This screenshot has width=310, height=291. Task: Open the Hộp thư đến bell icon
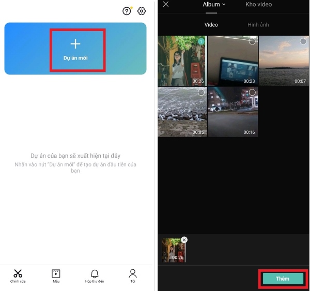95,273
